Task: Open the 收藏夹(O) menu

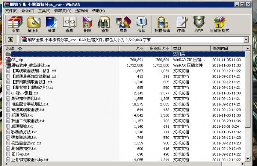Action: click(x=63, y=11)
